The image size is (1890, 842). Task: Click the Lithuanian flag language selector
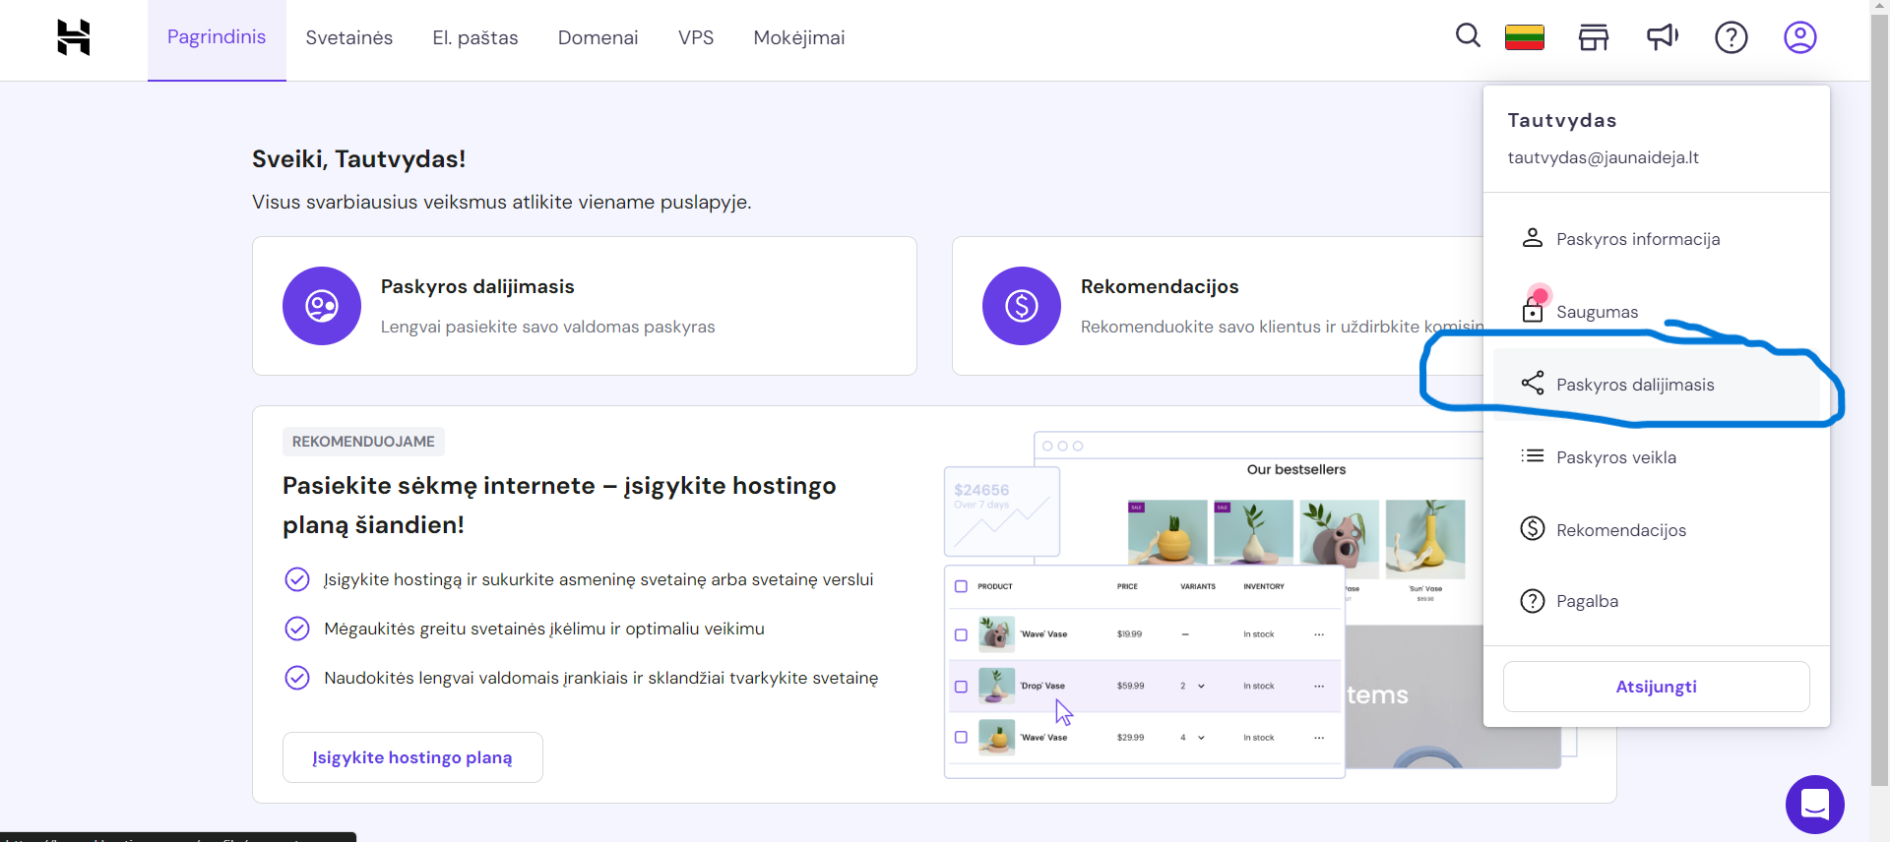click(x=1524, y=37)
